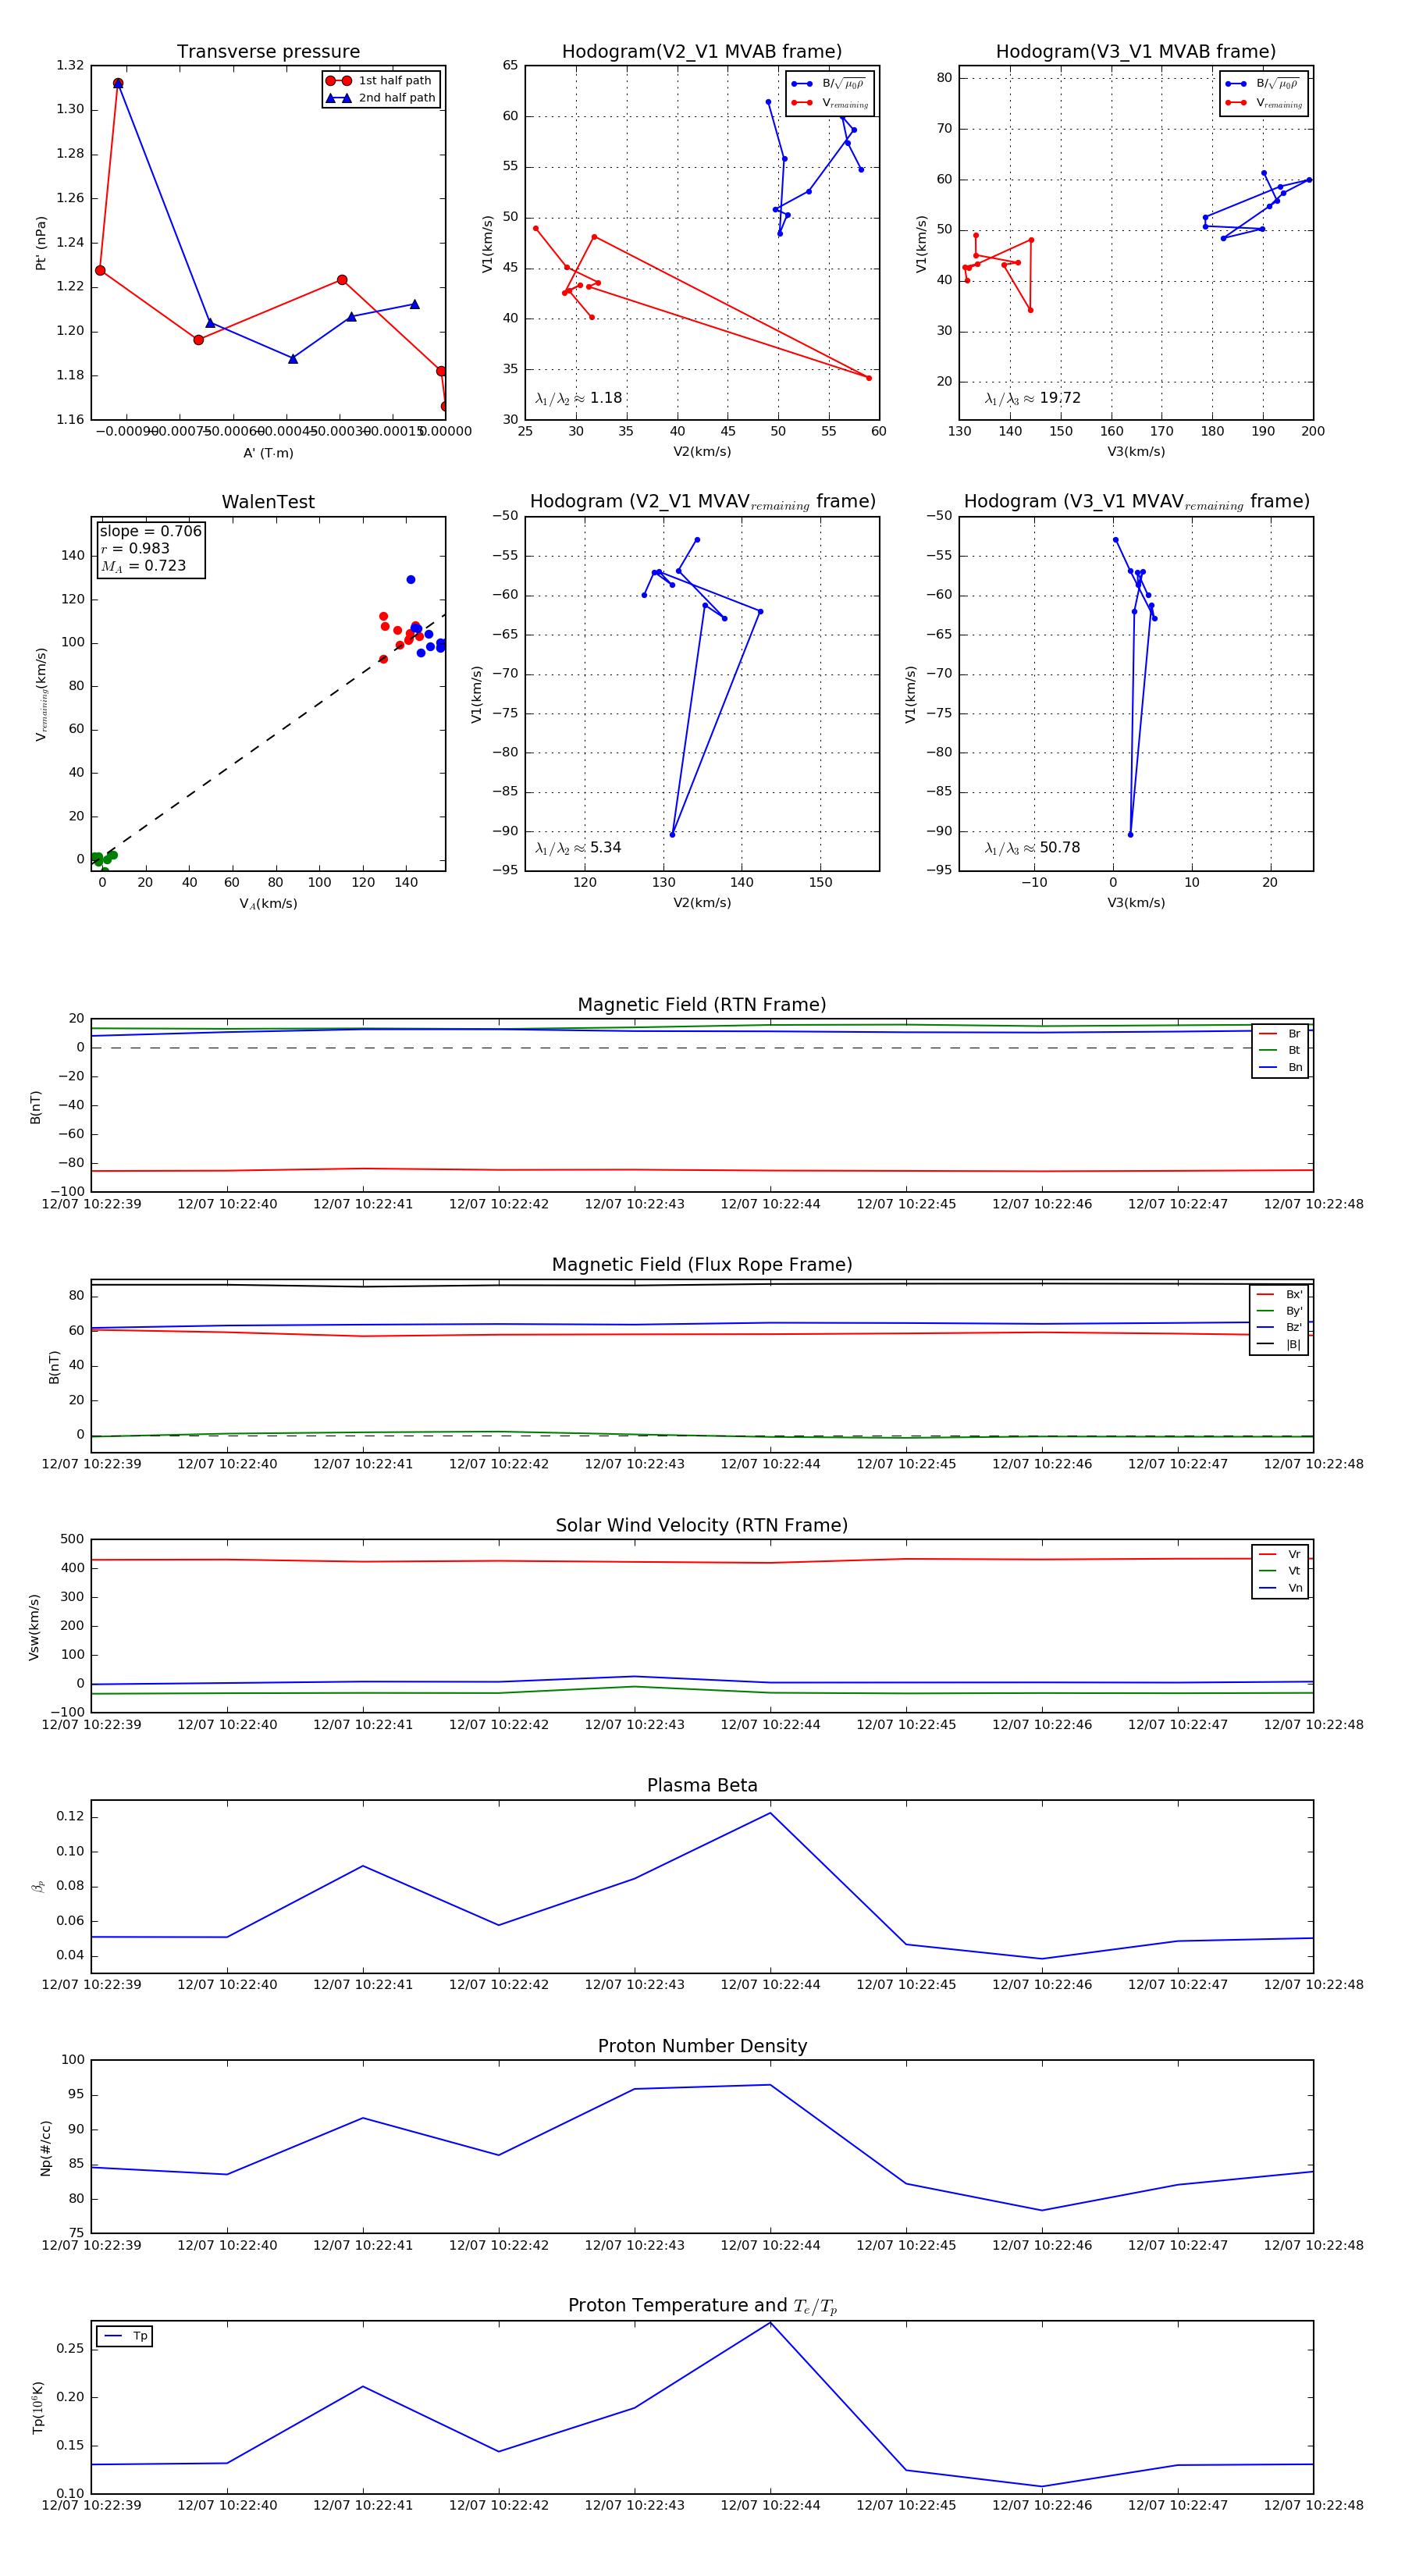Click the 'Vt' legend entry
The width and height of the screenshot is (1405, 2576).
click(1280, 1571)
